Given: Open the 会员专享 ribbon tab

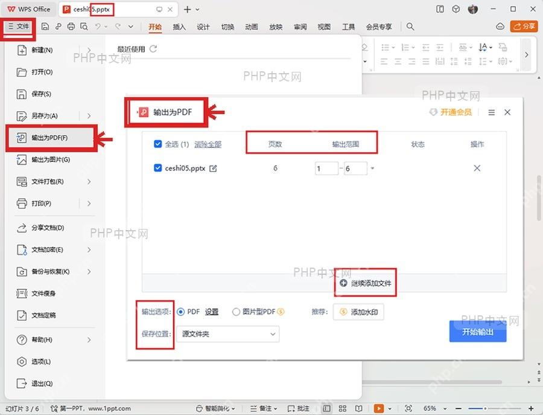Looking at the screenshot, I should click(379, 27).
